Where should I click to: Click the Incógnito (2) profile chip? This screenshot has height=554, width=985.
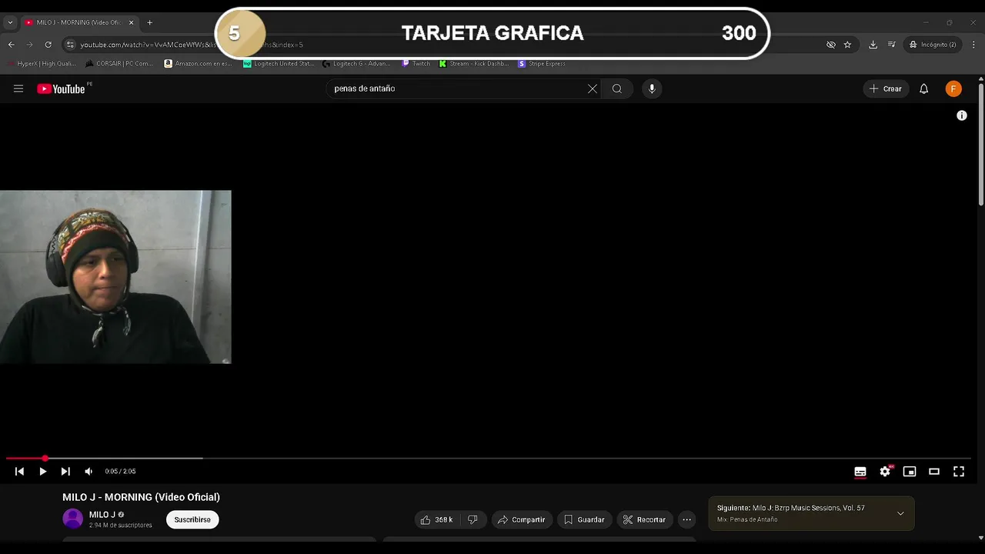click(x=933, y=45)
